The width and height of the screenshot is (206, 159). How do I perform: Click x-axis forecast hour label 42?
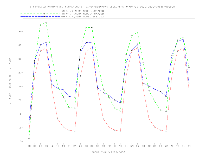(x=109, y=146)
